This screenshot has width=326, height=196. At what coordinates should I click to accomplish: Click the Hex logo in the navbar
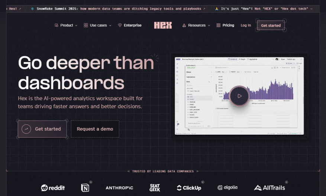coord(163,25)
